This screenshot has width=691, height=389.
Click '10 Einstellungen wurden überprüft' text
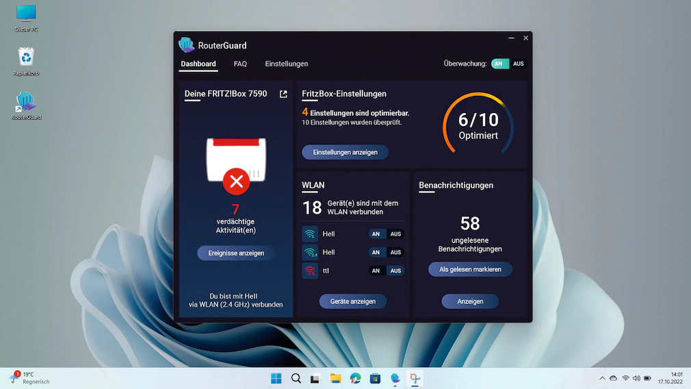[352, 123]
